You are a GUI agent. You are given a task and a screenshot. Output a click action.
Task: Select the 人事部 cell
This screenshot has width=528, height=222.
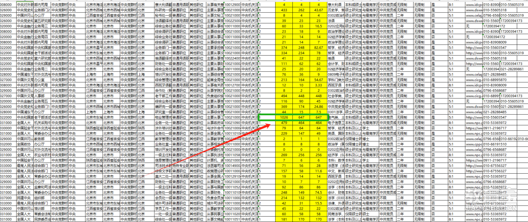[x=43, y=96]
